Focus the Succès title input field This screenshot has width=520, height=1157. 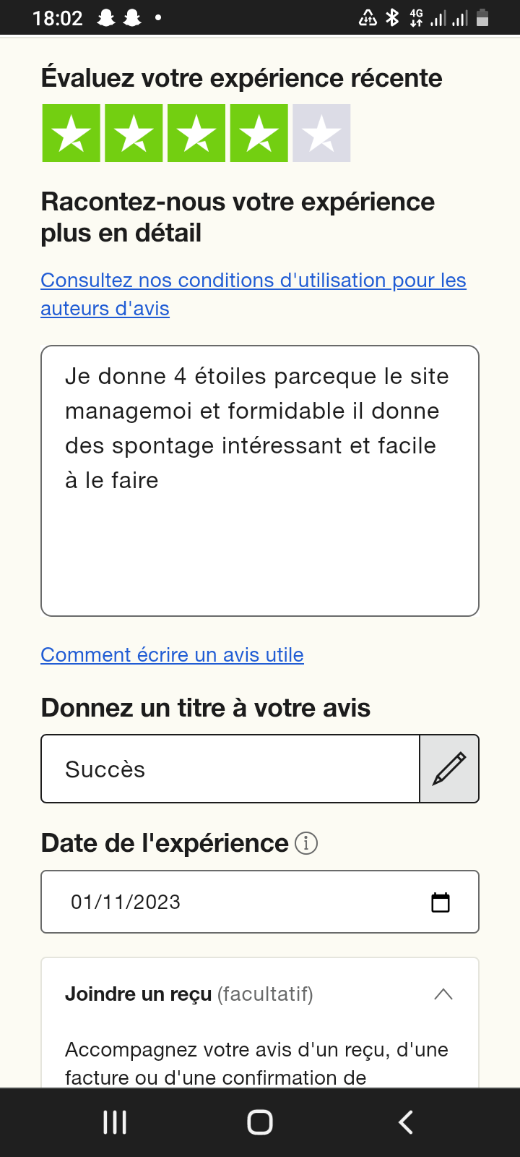coord(230,769)
